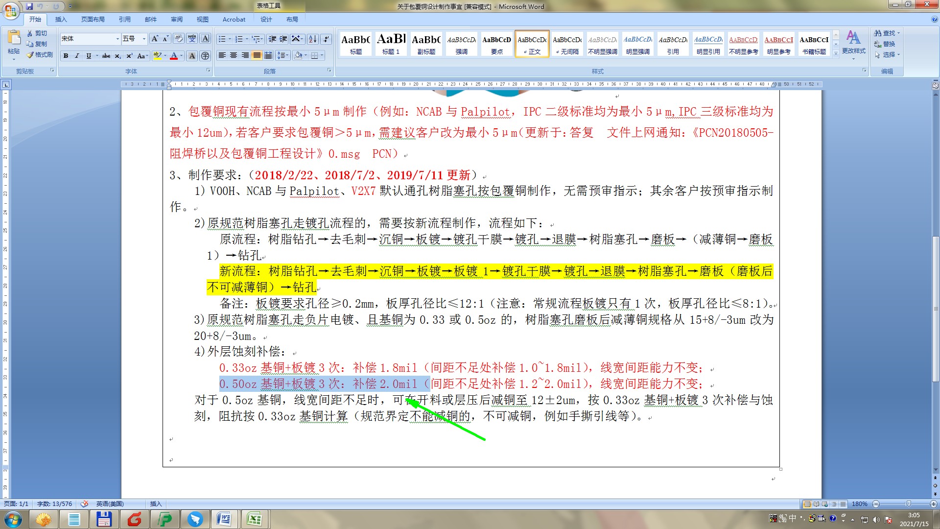
Task: Open the font size dropdown (五号)
Action: [144, 39]
